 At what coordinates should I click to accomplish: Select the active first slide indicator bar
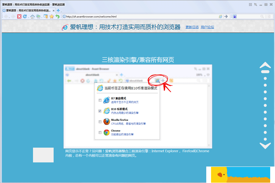click(265, 72)
